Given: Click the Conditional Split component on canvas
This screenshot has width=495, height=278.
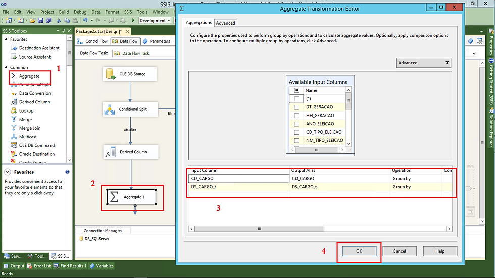Looking at the screenshot, I should [130, 109].
